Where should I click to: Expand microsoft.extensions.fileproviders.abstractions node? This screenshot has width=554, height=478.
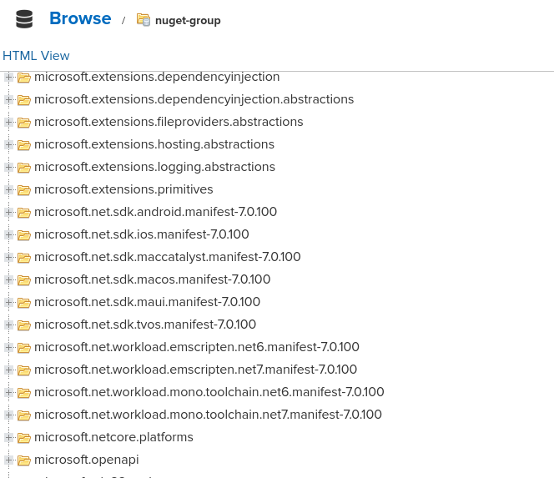point(9,123)
